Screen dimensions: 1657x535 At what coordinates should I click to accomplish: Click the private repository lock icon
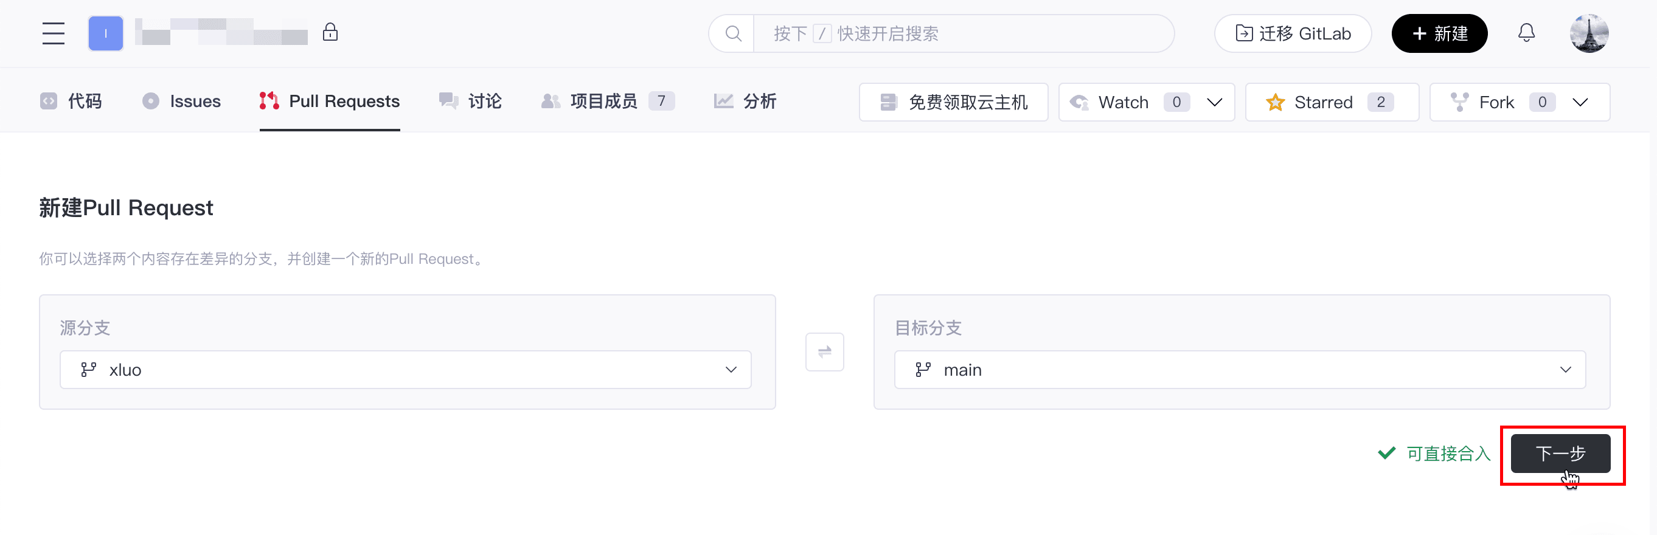(330, 33)
